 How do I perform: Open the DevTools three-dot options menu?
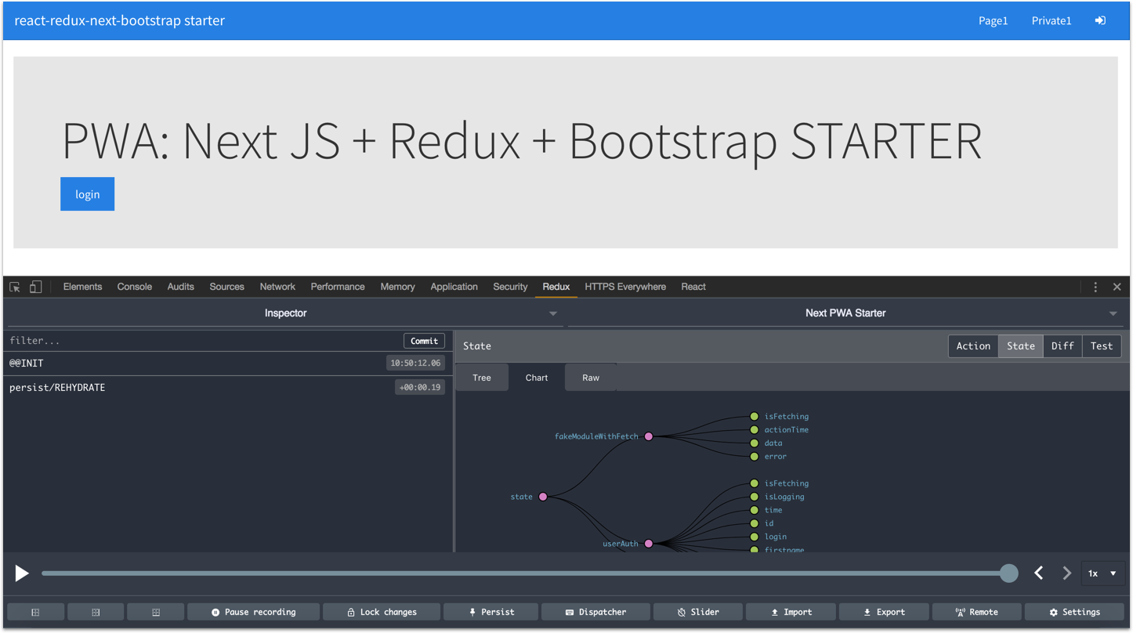(x=1095, y=287)
